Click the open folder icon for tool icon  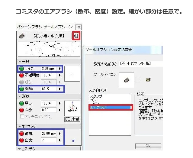(x=148, y=80)
